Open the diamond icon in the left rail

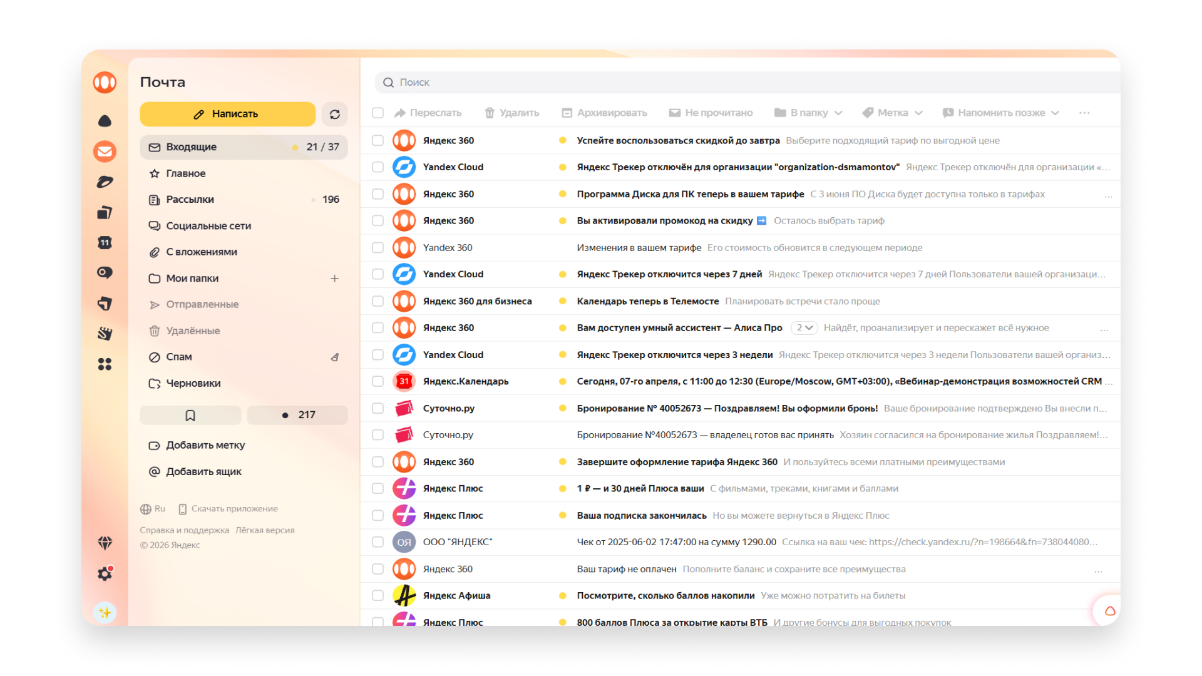(x=105, y=543)
